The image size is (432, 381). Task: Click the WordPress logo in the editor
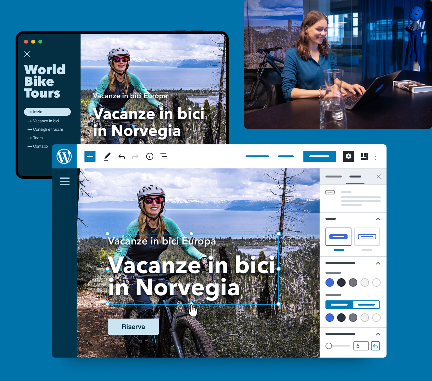(64, 156)
